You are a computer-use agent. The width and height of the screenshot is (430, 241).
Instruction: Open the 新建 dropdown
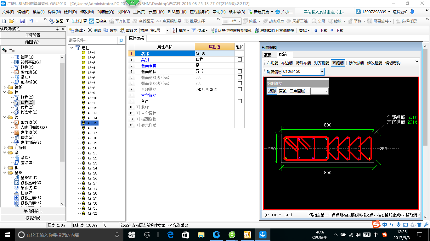(84, 30)
